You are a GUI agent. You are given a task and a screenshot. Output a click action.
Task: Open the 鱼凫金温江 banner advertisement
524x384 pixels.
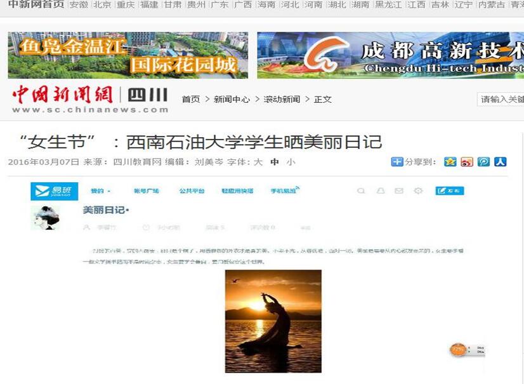[x=128, y=55]
